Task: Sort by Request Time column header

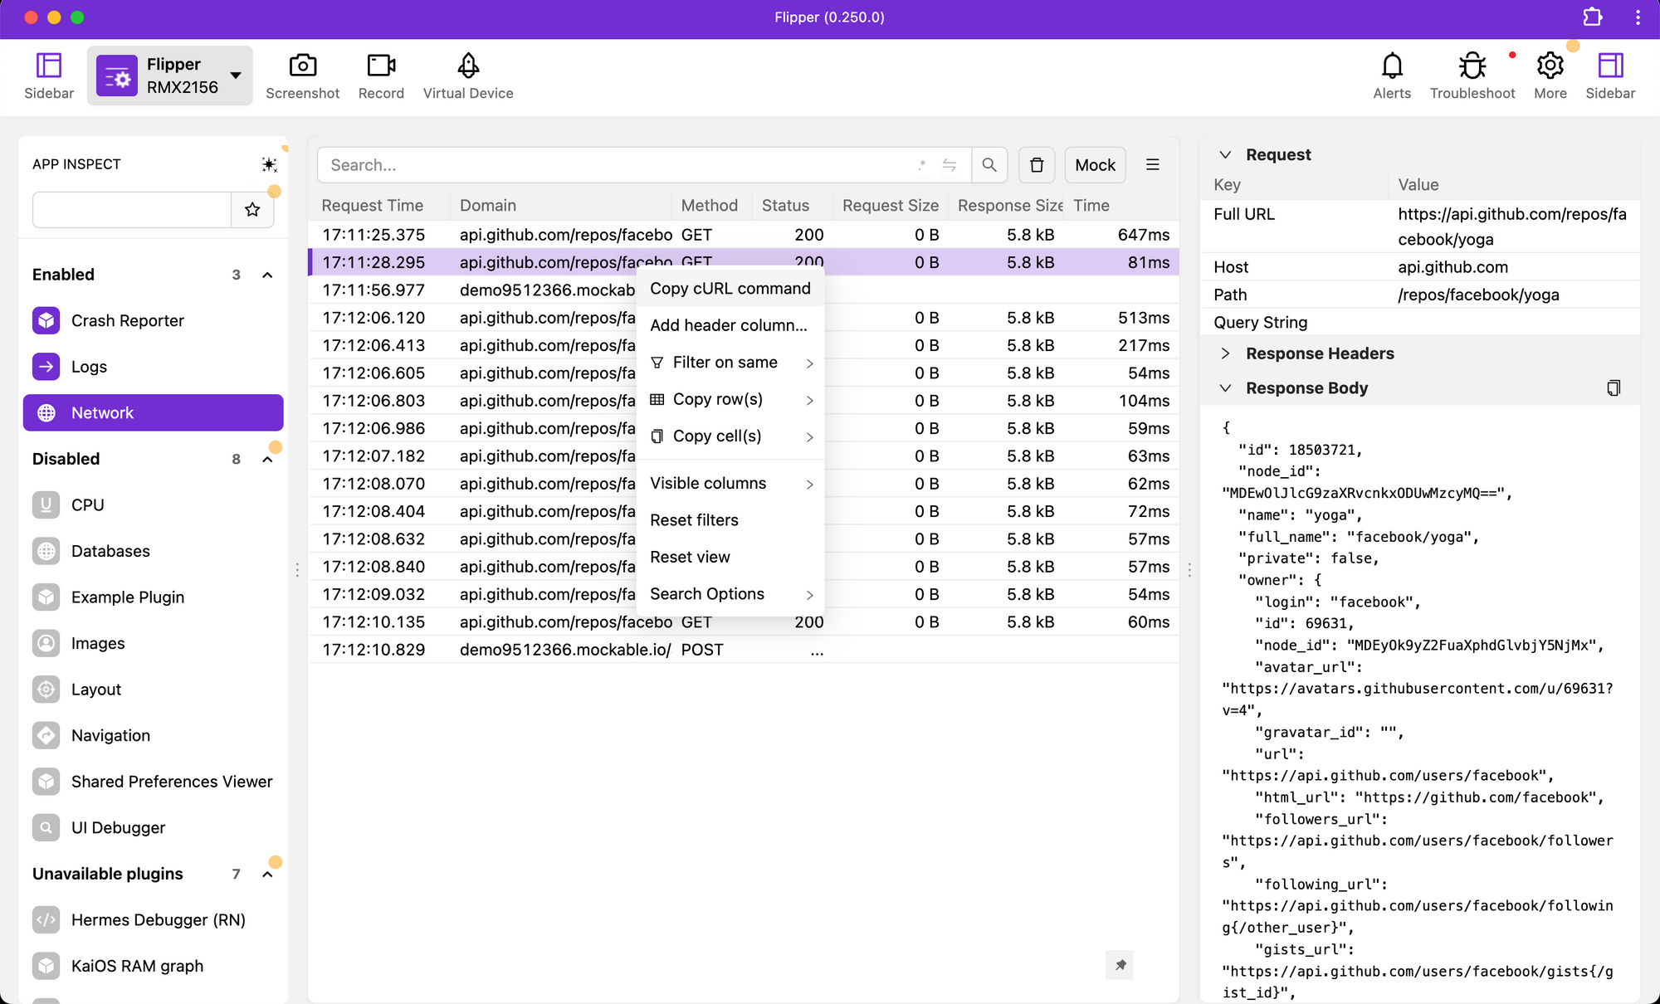Action: tap(373, 205)
